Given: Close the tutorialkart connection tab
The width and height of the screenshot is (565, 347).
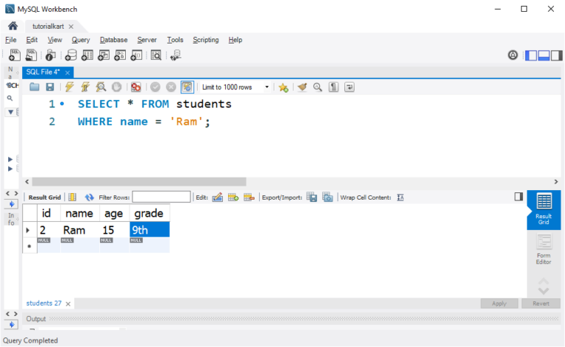Looking at the screenshot, I should point(71,27).
